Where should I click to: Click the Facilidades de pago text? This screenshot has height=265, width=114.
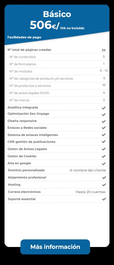24,37
